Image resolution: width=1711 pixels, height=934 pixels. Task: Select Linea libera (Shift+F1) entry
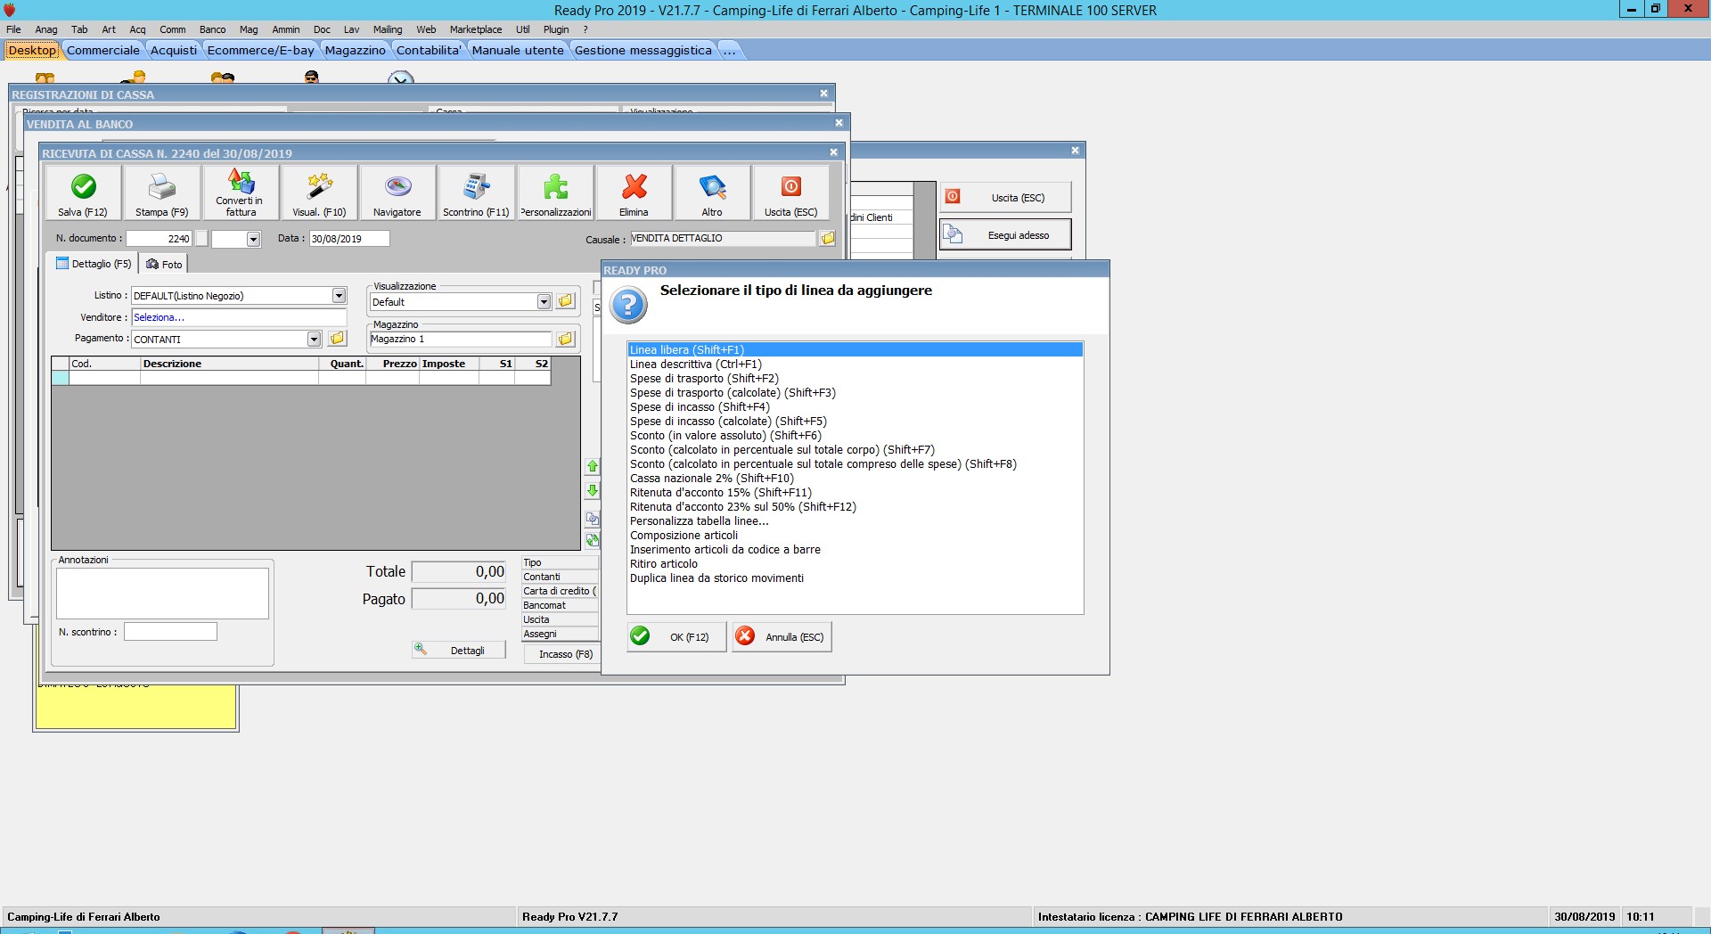(855, 349)
